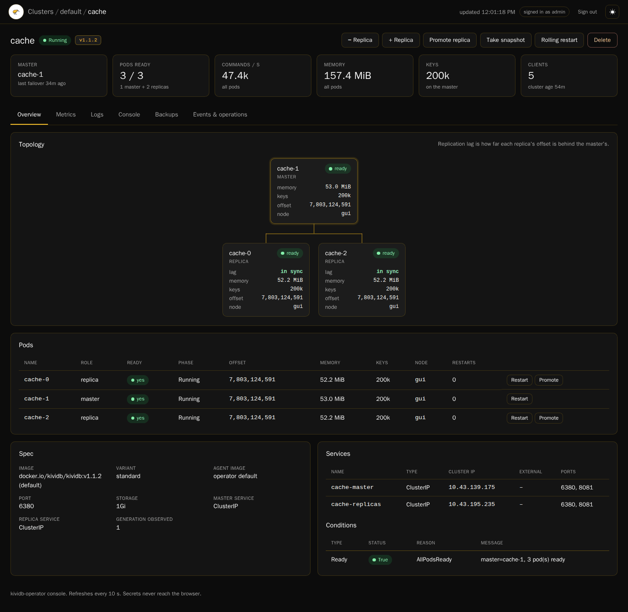This screenshot has width=628, height=612.
Task: Take a snapshot of the cluster
Action: coord(505,40)
